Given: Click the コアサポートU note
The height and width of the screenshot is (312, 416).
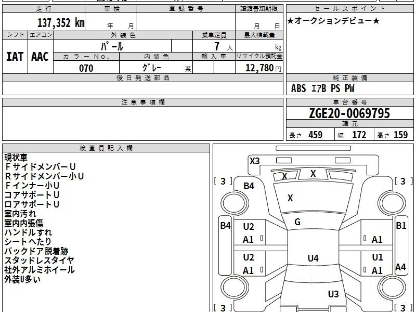Looking at the screenshot, I should point(32,195).
